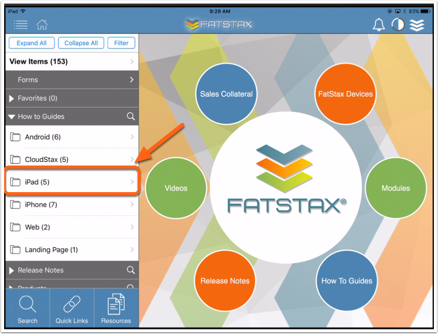Image resolution: width=438 pixels, height=334 pixels.
Task: Tap the Sales Collateral circle
Action: point(226,94)
